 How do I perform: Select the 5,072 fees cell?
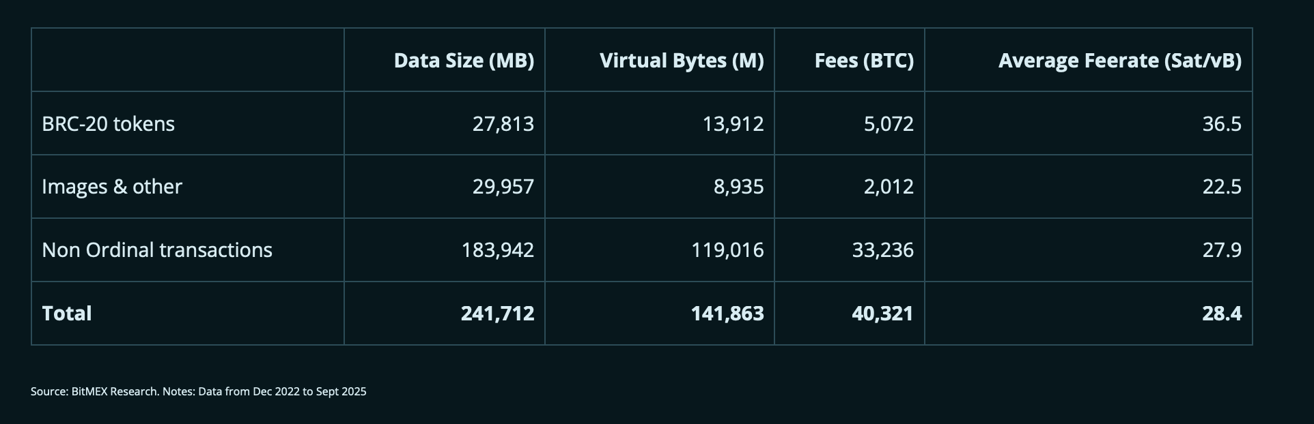(888, 124)
